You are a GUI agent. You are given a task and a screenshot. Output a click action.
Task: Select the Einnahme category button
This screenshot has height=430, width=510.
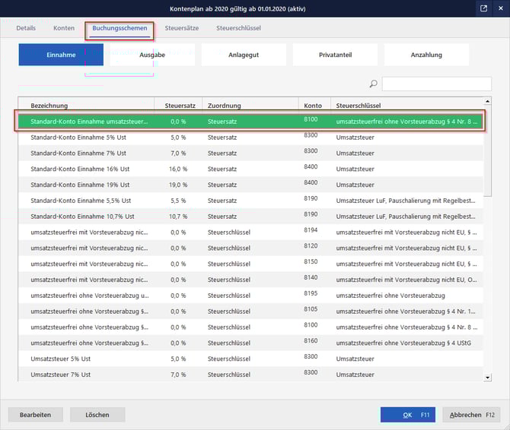point(61,55)
